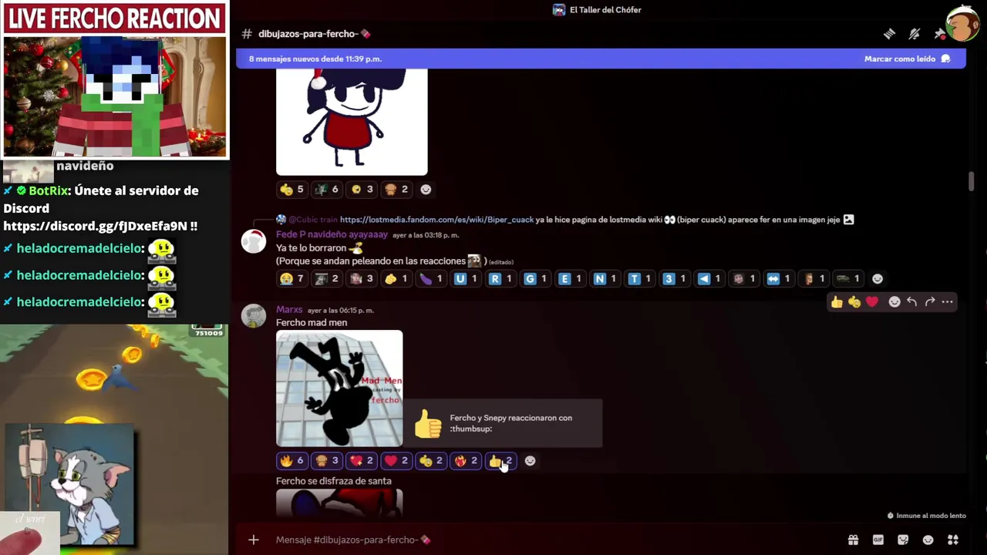This screenshot has height=555, width=987.
Task: Open the lostmedia.fandom.com Biper_cuack link
Action: (436, 220)
